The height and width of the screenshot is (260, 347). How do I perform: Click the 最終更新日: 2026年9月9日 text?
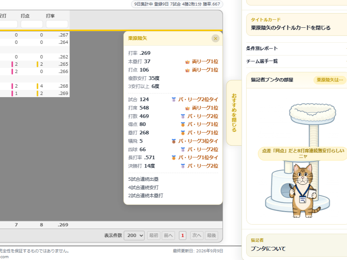click(198, 251)
